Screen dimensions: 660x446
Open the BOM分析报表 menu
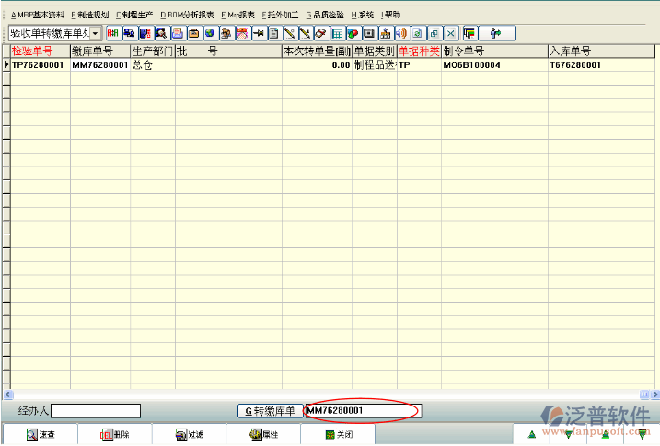[187, 16]
